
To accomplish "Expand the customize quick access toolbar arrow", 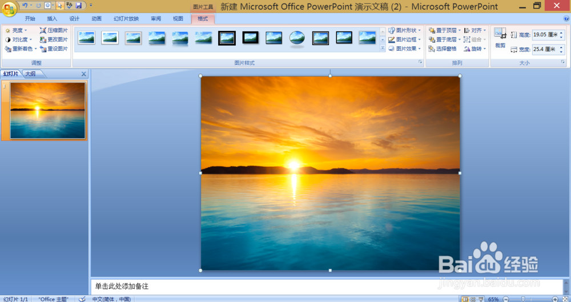I will coord(91,6).
